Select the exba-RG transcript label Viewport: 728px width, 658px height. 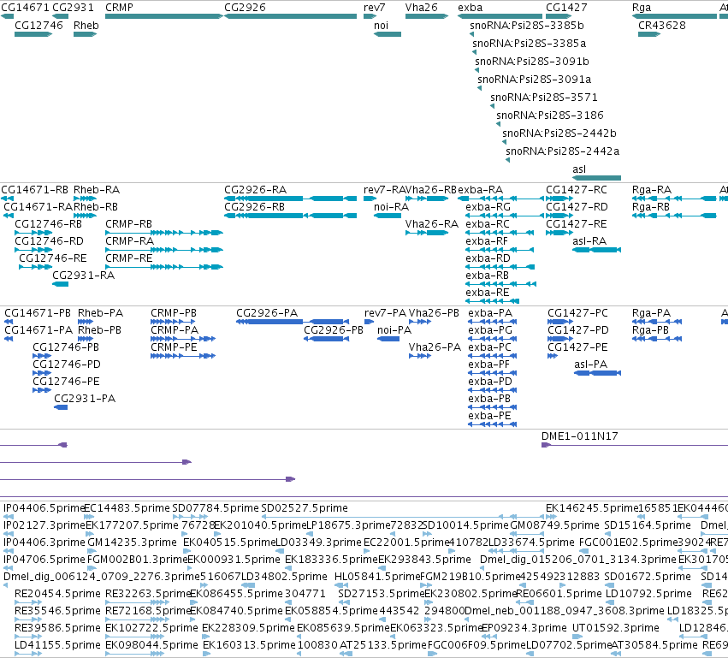coord(488,207)
